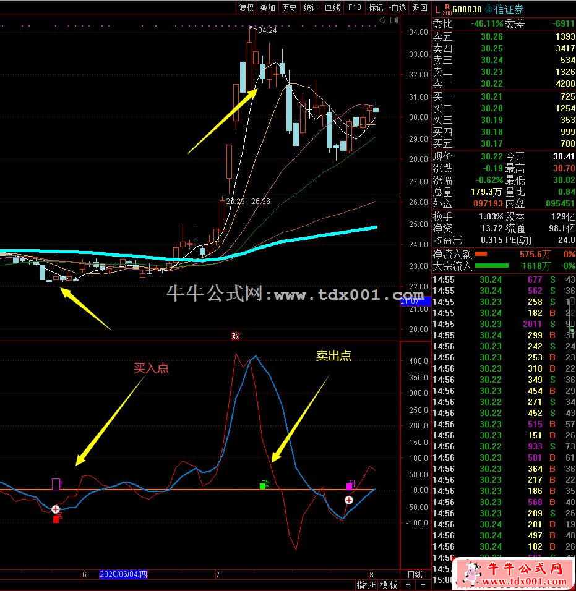Click the 卖五 price 30.26
This screenshot has height=591, width=576.
491,36
